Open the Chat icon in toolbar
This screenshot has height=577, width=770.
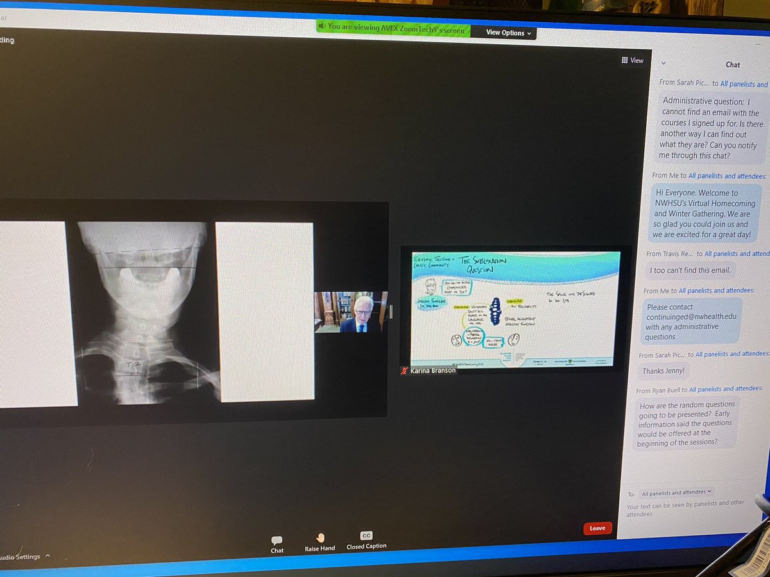[x=277, y=545]
